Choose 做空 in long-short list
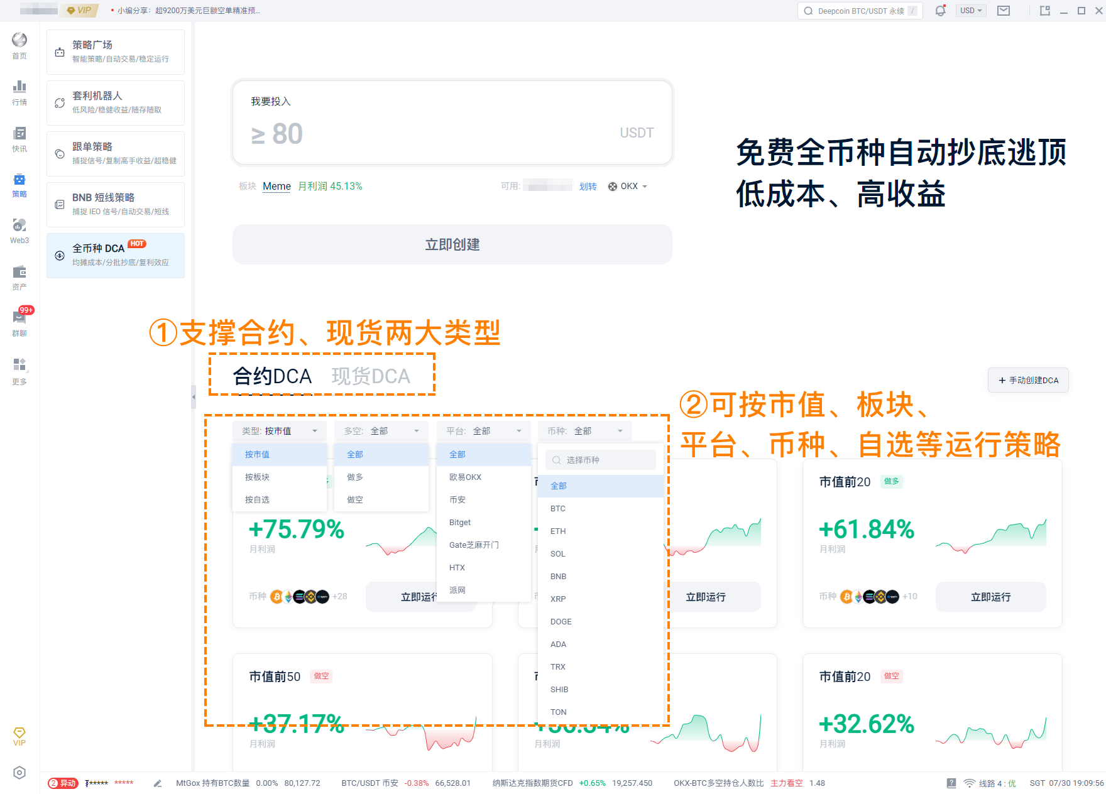This screenshot has height=794, width=1106. [381, 500]
